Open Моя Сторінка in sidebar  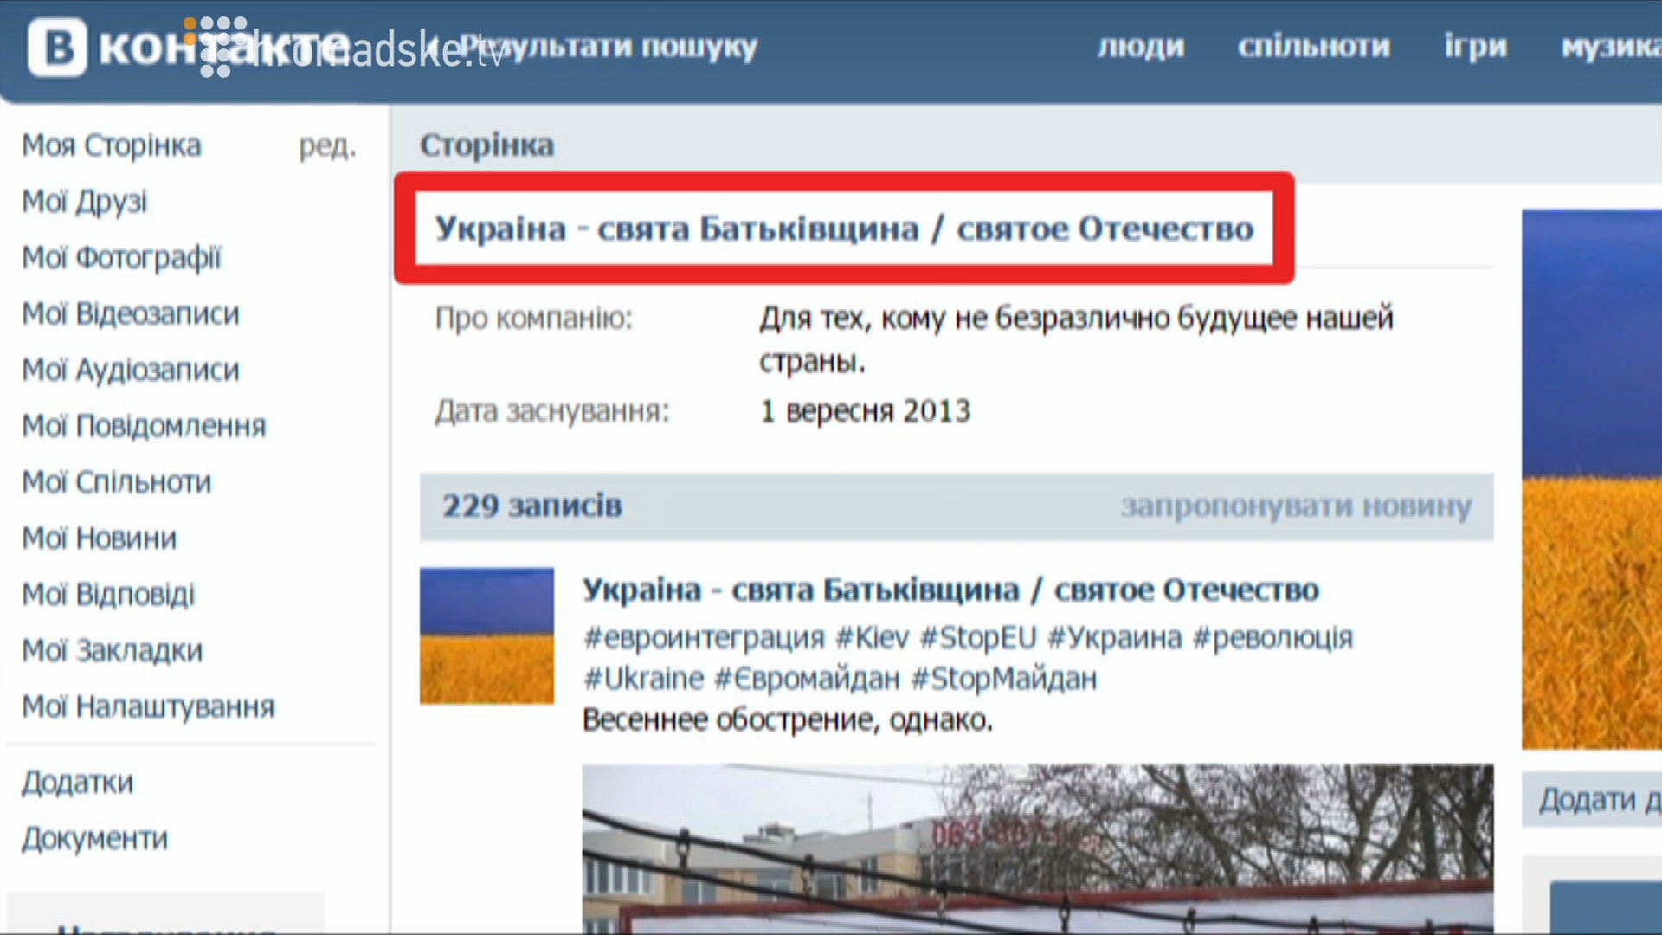pyautogui.click(x=112, y=145)
